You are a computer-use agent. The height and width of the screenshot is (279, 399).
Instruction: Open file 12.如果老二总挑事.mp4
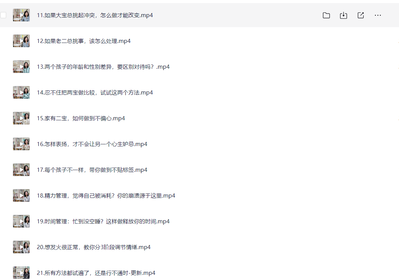[x=84, y=41]
